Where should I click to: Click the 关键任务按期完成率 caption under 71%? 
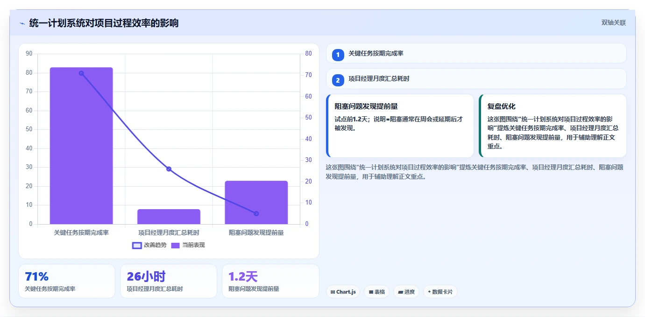pyautogui.click(x=50, y=289)
